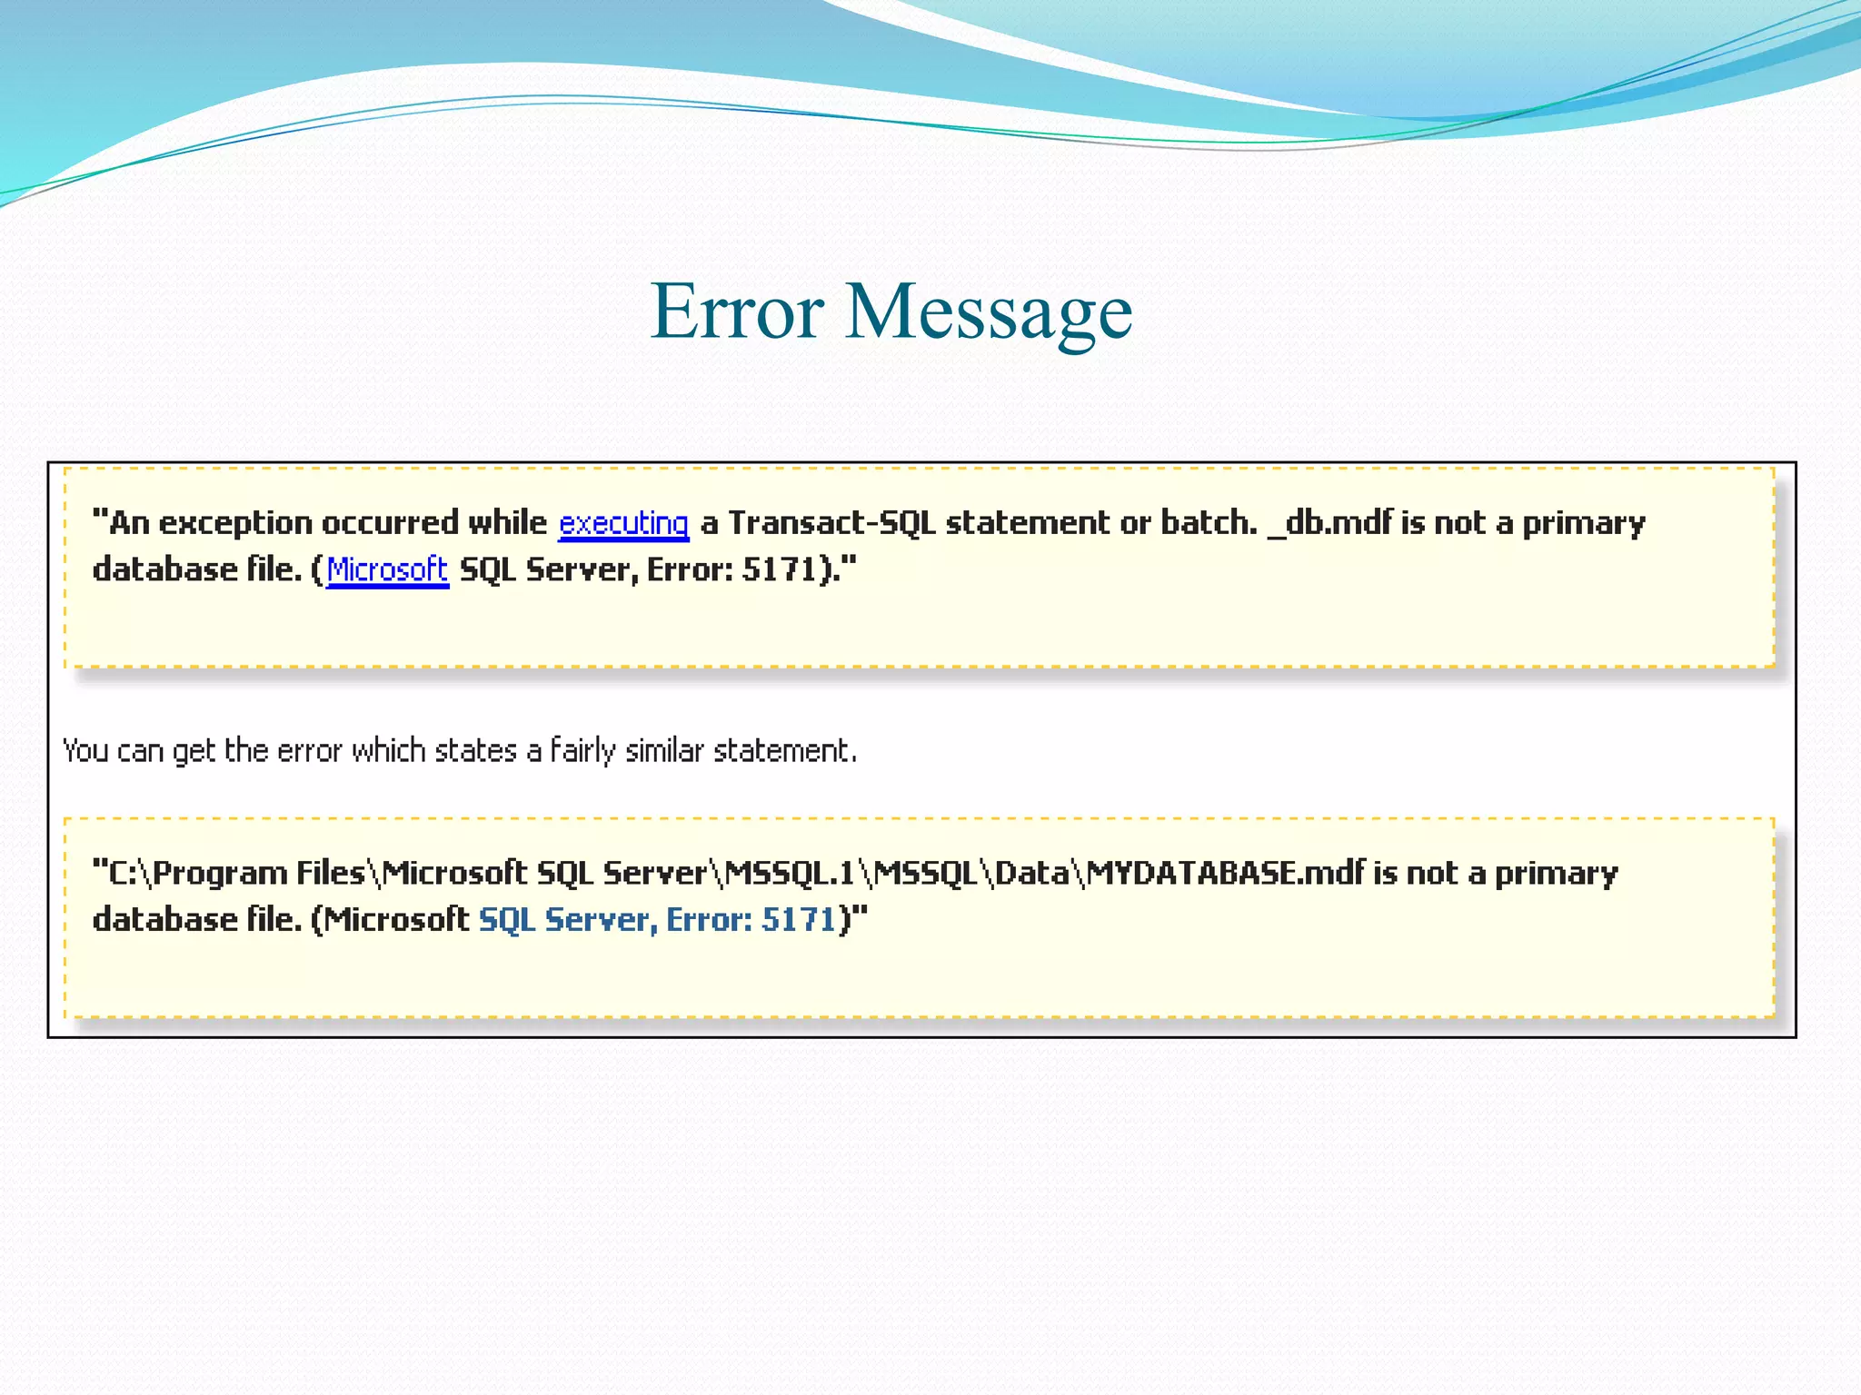This screenshot has width=1861, height=1395.
Task: Click the 'executing' hyperlink
Action: 623,524
